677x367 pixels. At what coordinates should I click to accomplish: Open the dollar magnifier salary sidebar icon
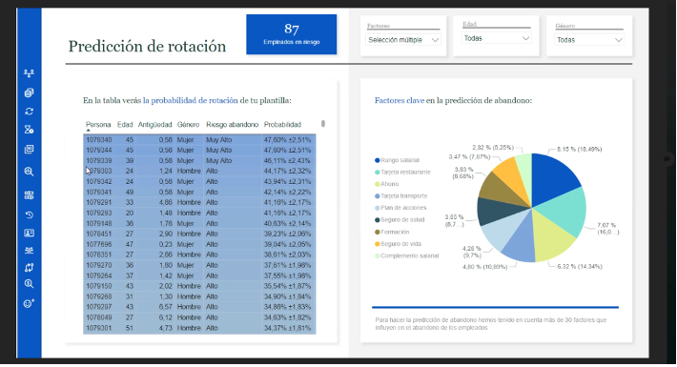click(29, 284)
